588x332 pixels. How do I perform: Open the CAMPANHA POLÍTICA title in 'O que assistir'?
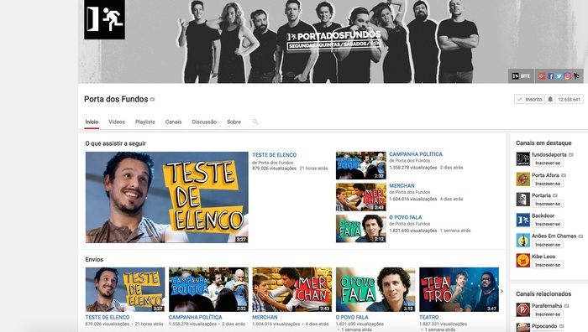click(x=416, y=154)
